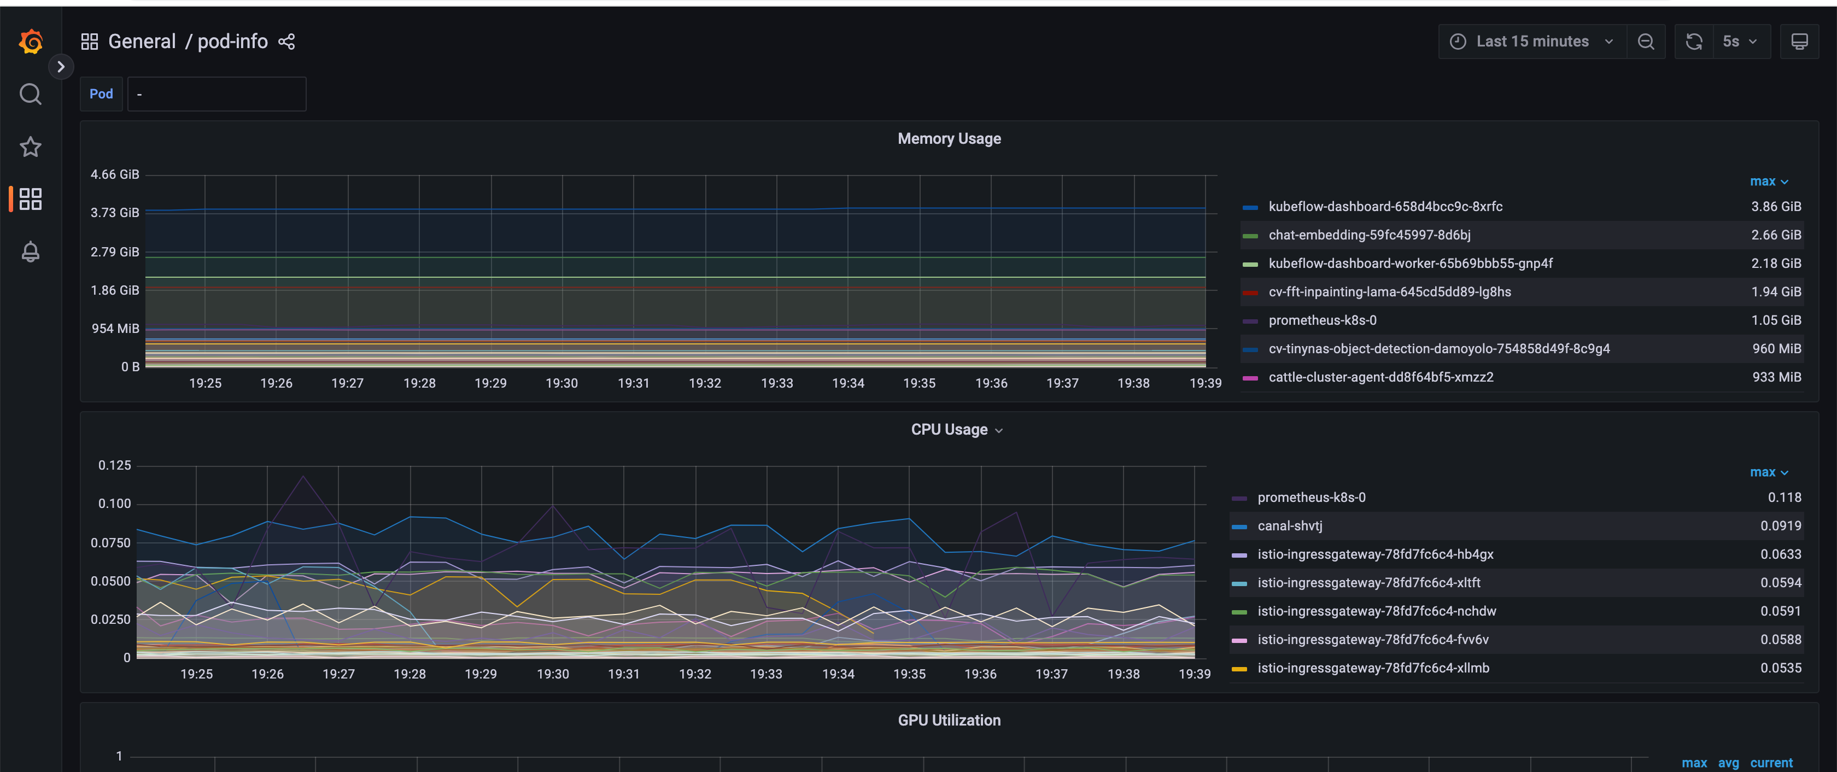Toggle the kubeflow-dashboard-658d4bcc9c-8xrfc series in legend
1837x772 pixels.
pos(1385,207)
